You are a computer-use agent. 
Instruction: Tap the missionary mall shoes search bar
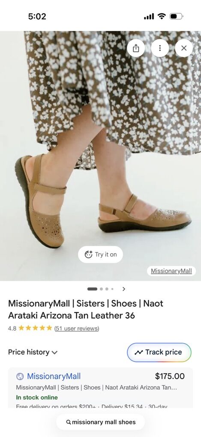(x=100, y=422)
